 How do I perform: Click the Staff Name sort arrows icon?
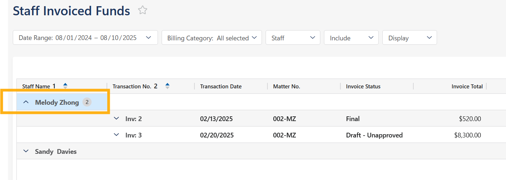click(65, 86)
